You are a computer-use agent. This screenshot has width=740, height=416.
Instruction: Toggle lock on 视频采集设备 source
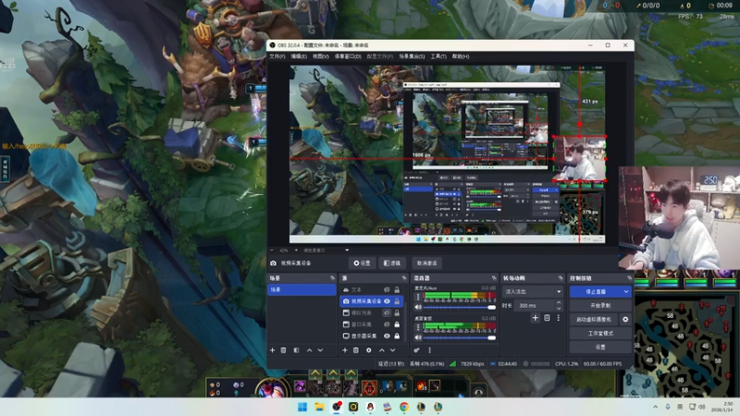pyautogui.click(x=397, y=301)
